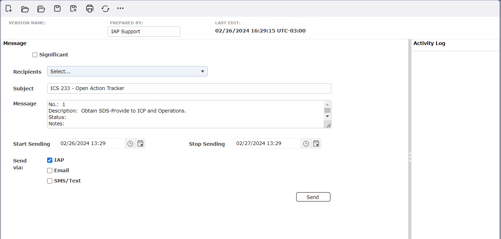501x239 pixels.
Task: Click the Refresh arrows icon
Action: (105, 9)
